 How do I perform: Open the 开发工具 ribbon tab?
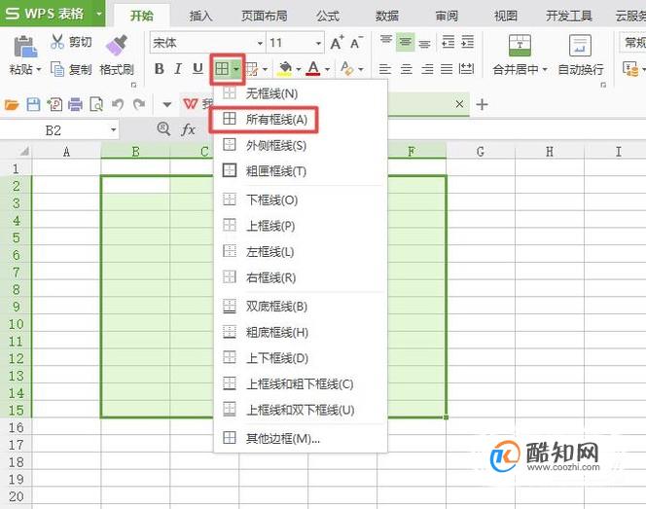[x=569, y=17]
